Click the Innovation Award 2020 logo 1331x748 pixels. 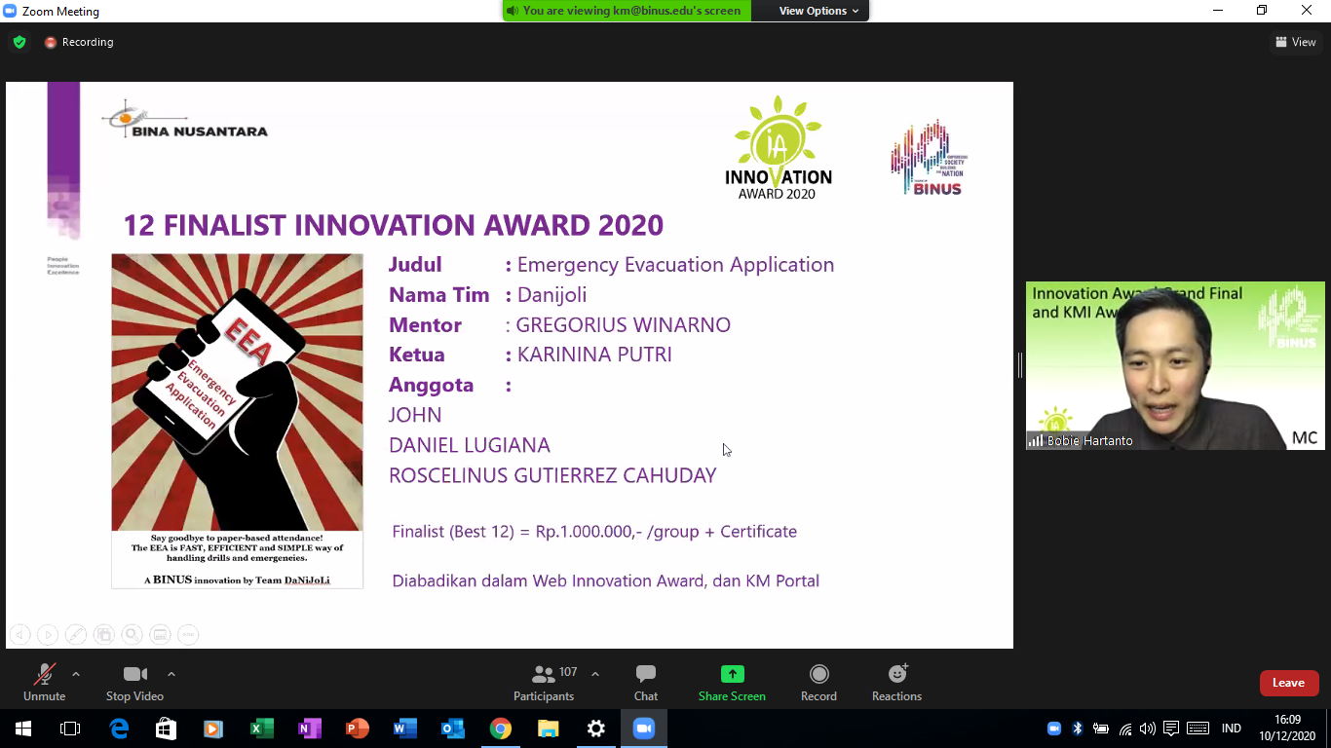[x=779, y=147]
